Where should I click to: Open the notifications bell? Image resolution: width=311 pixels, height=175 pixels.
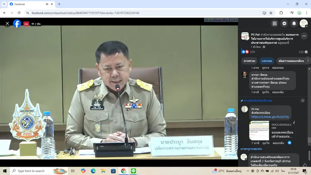[x=294, y=24]
